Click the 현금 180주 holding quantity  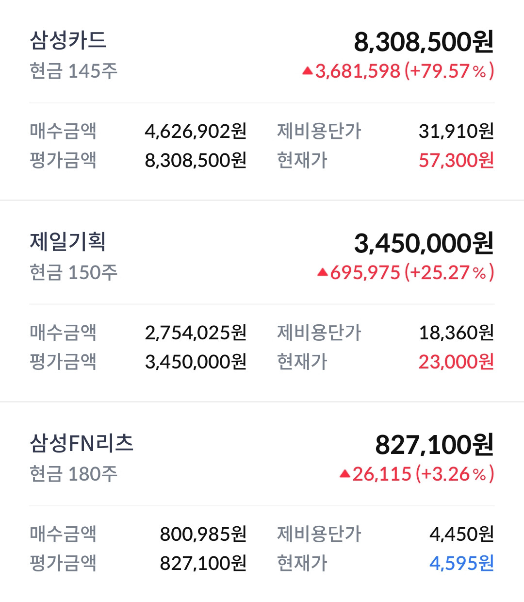(x=74, y=474)
